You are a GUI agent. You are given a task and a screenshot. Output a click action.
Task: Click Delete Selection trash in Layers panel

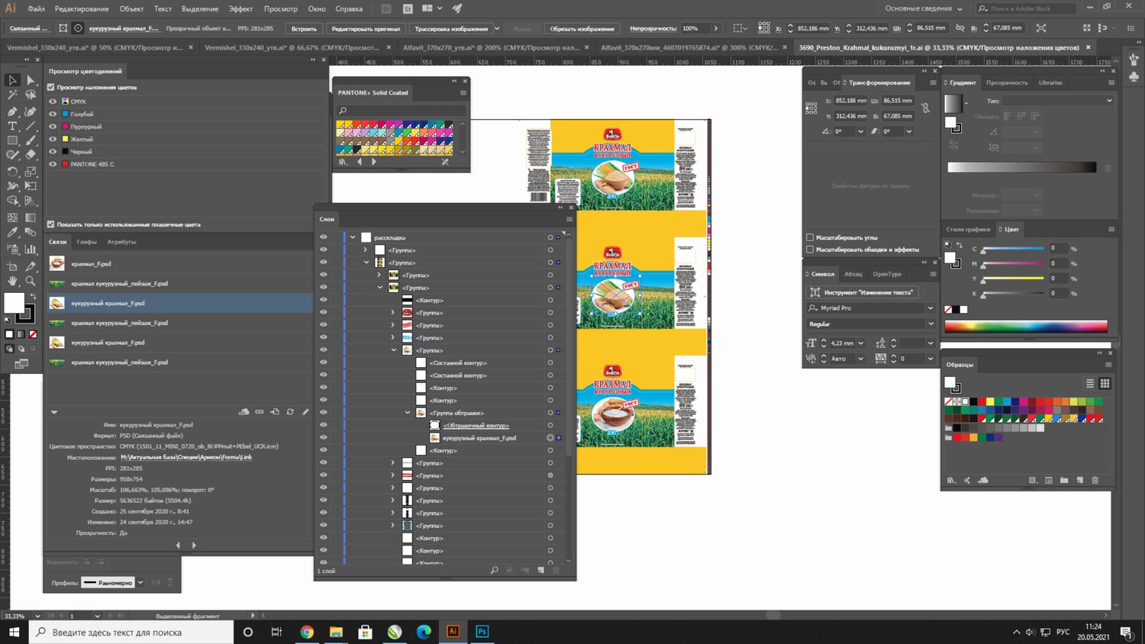[556, 570]
